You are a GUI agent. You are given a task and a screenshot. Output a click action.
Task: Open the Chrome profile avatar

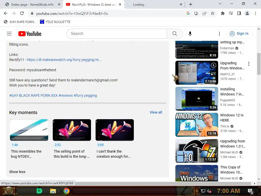pos(247,13)
